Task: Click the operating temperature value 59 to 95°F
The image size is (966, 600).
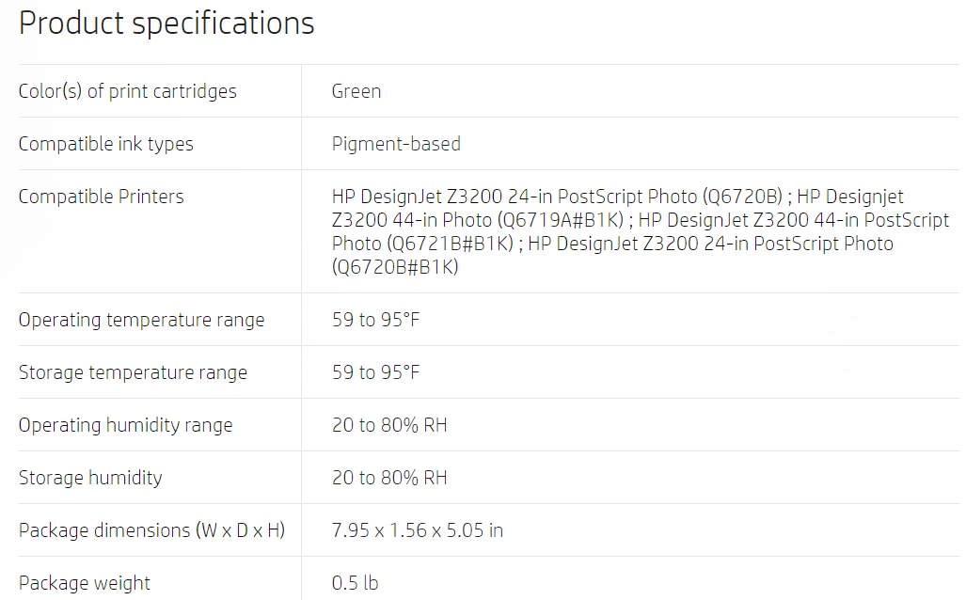Action: 375,320
